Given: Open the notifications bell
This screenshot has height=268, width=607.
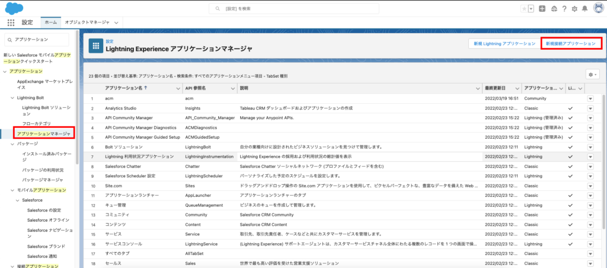Looking at the screenshot, I should (585, 8).
